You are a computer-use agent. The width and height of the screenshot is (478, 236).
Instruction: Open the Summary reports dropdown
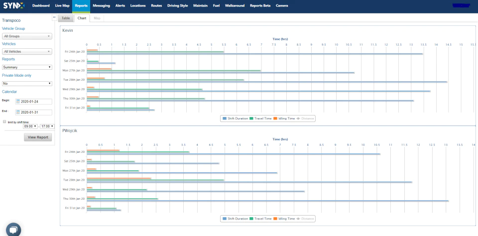click(x=27, y=67)
